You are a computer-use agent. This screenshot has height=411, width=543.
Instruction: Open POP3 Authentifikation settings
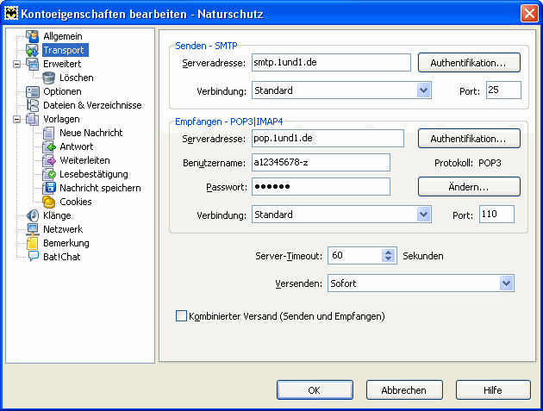pos(469,139)
